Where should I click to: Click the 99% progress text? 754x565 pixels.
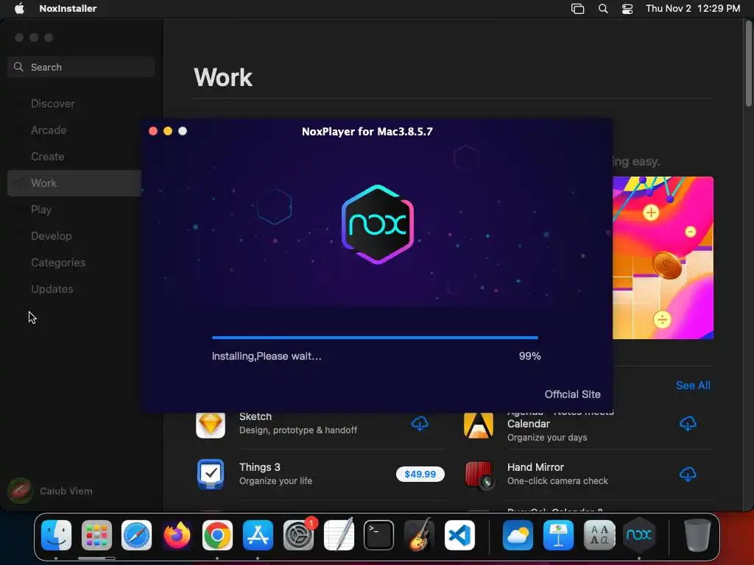tap(530, 356)
